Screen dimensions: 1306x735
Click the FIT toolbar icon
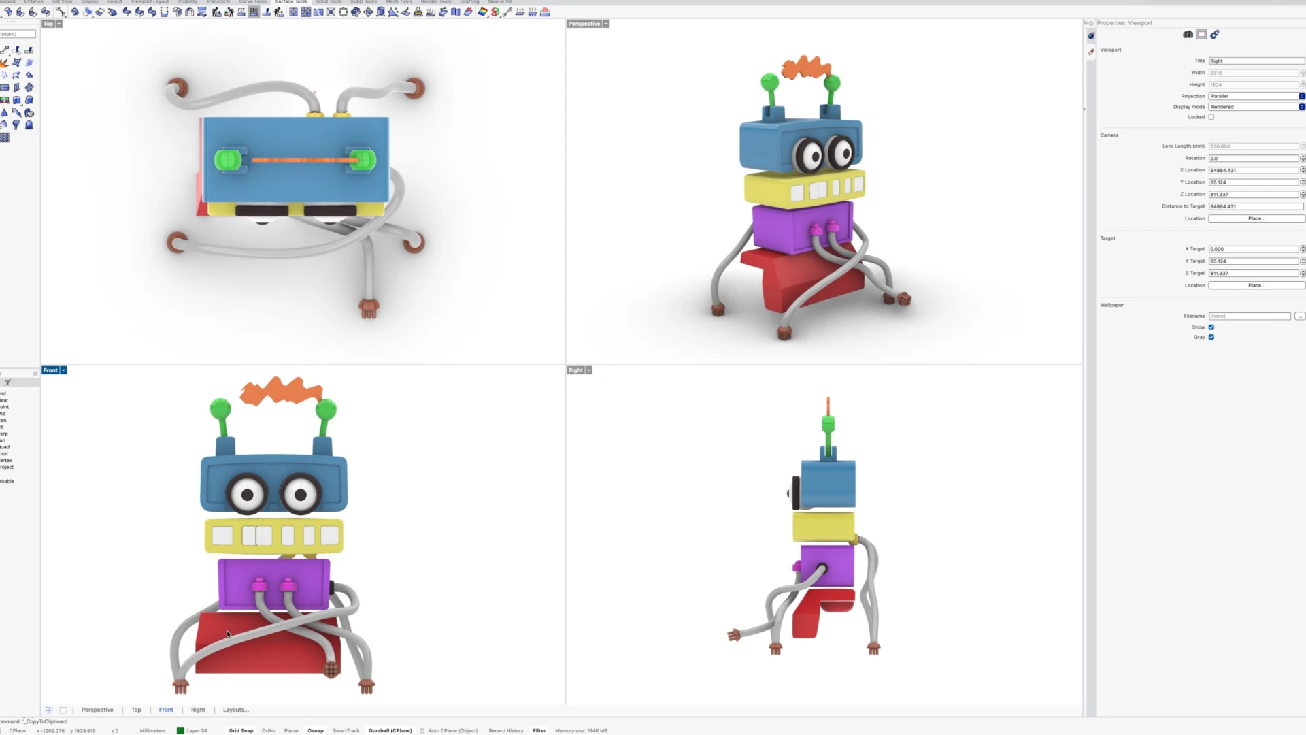[241, 12]
